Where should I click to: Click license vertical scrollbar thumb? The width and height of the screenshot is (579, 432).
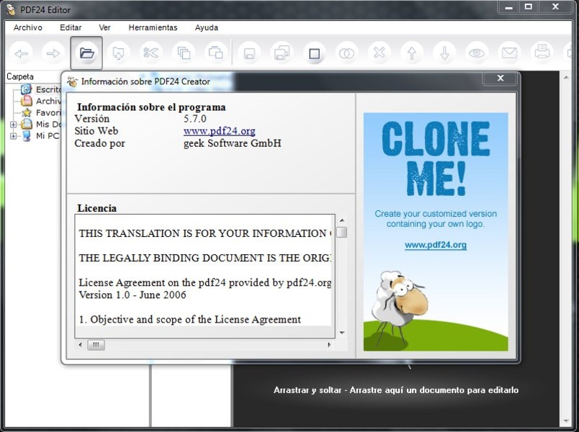tap(342, 233)
